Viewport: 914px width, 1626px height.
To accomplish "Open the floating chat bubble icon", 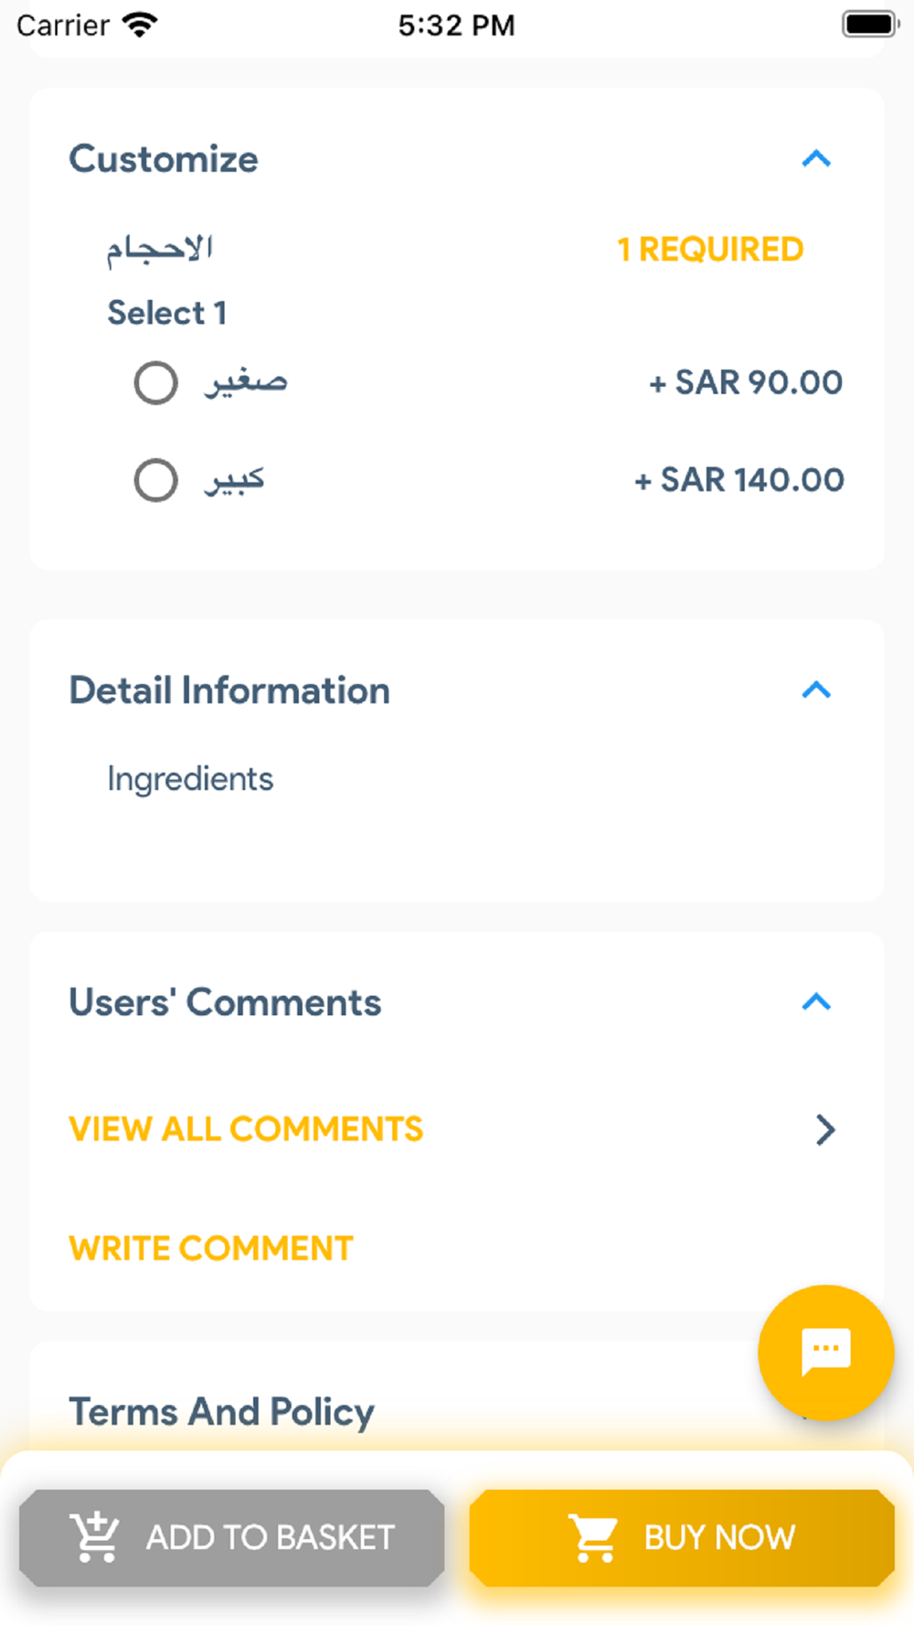I will 825,1353.
